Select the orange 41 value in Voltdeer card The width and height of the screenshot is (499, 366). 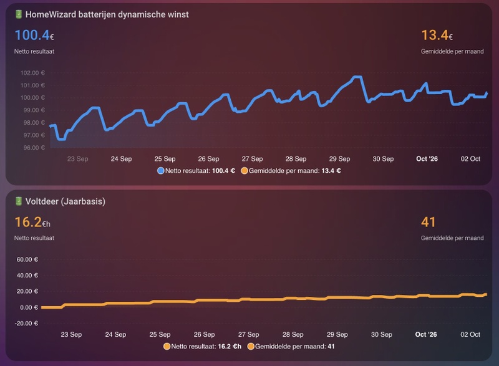coord(428,222)
